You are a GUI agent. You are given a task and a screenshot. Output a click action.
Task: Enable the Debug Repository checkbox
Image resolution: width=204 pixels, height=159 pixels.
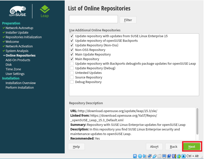72,82
